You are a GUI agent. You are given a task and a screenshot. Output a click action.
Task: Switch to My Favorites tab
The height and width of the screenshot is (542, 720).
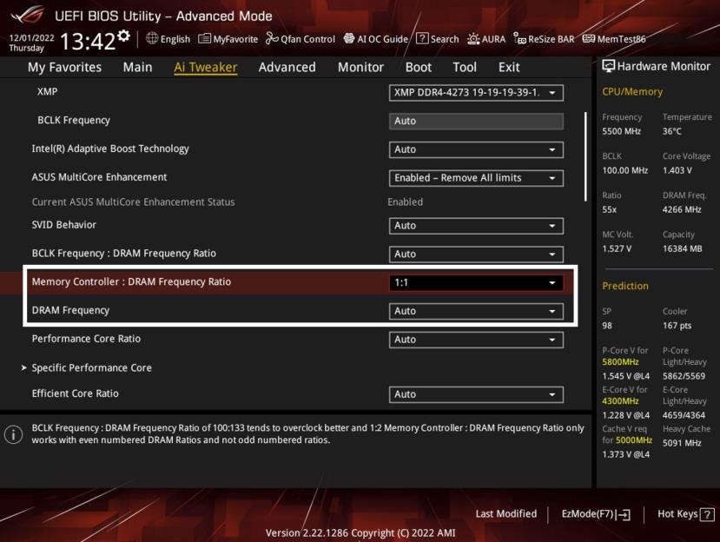64,68
